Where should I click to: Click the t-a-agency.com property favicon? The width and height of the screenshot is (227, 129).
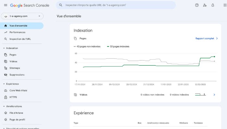6,16
